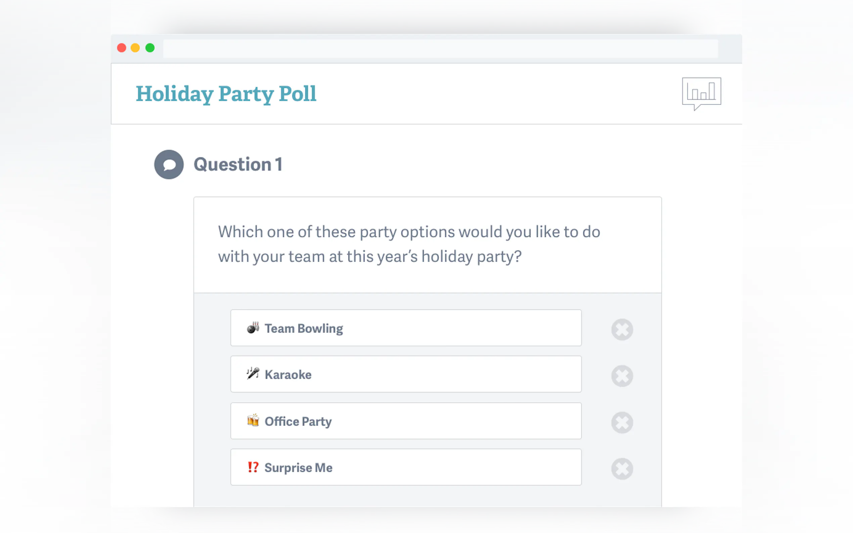Image resolution: width=853 pixels, height=533 pixels.
Task: Delete the Surprise Me option
Action: point(622,469)
